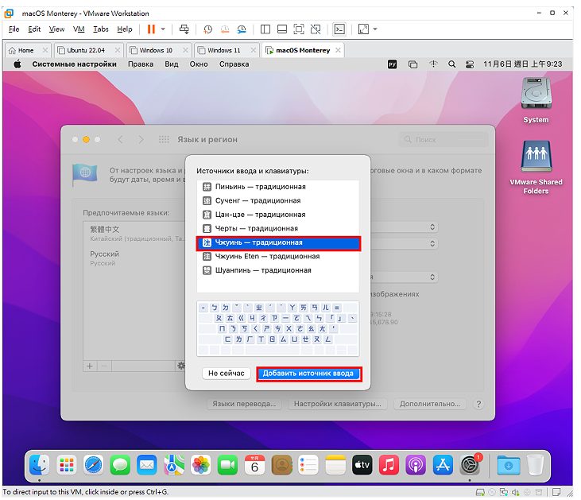Open the Apple menu

pyautogui.click(x=17, y=64)
